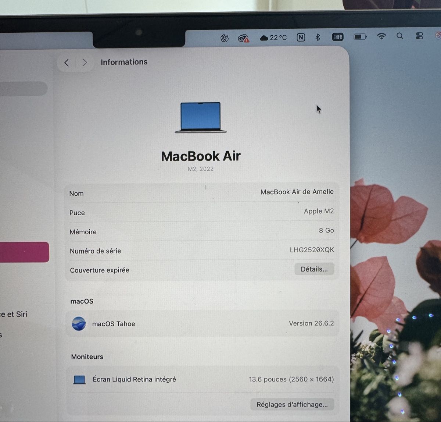Click the Détails... coverage button
441x422 pixels.
pyautogui.click(x=314, y=269)
